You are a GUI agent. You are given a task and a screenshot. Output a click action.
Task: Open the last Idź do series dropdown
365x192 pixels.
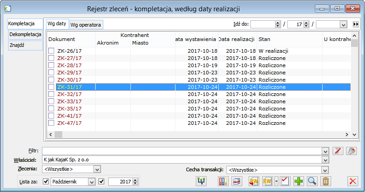pyautogui.click(x=343, y=24)
